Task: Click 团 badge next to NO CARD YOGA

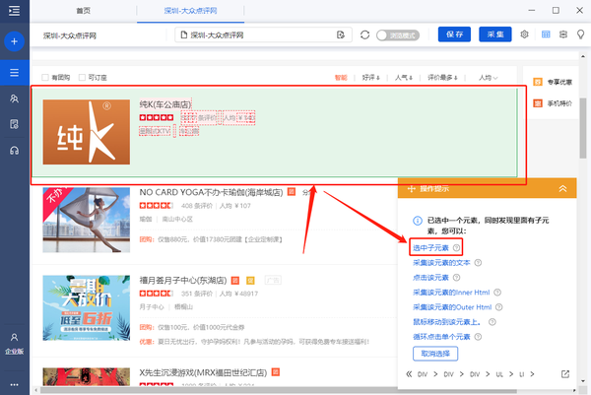Action: click(292, 192)
